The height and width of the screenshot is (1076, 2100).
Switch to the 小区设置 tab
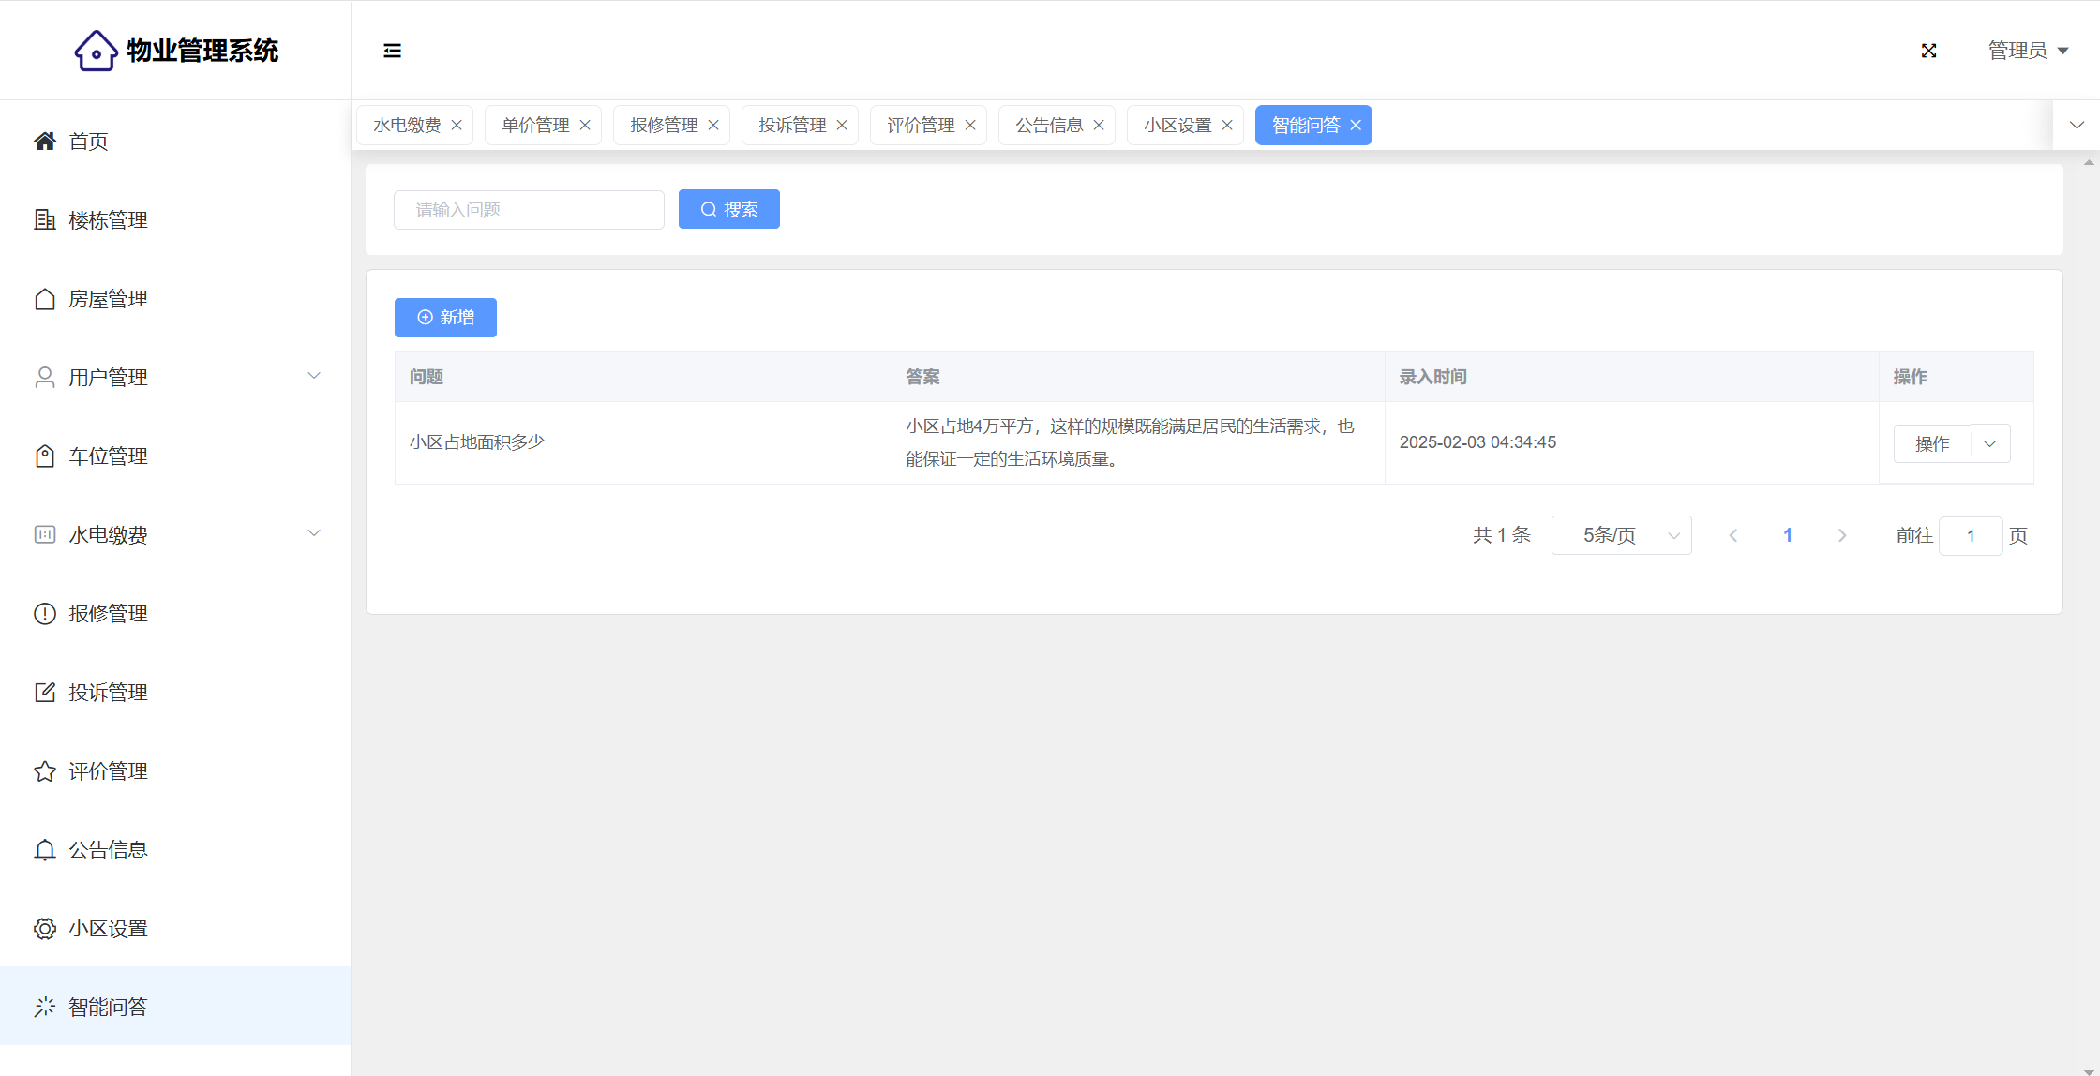tap(1177, 126)
